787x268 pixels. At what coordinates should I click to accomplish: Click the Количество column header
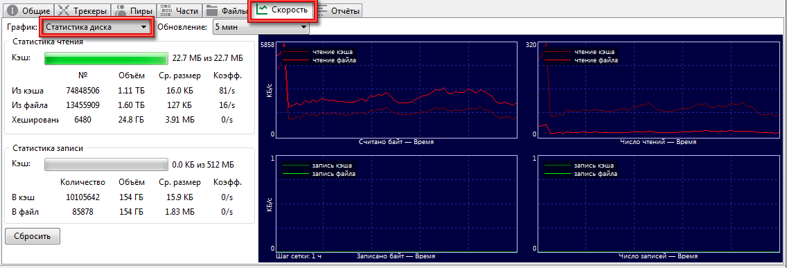83,181
